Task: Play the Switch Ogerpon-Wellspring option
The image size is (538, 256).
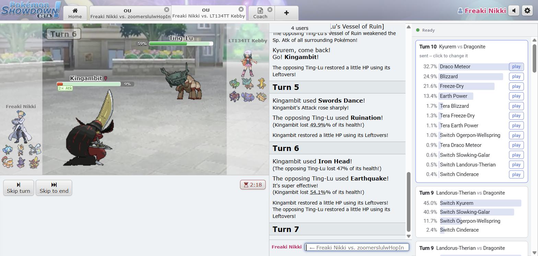Action: (x=516, y=135)
